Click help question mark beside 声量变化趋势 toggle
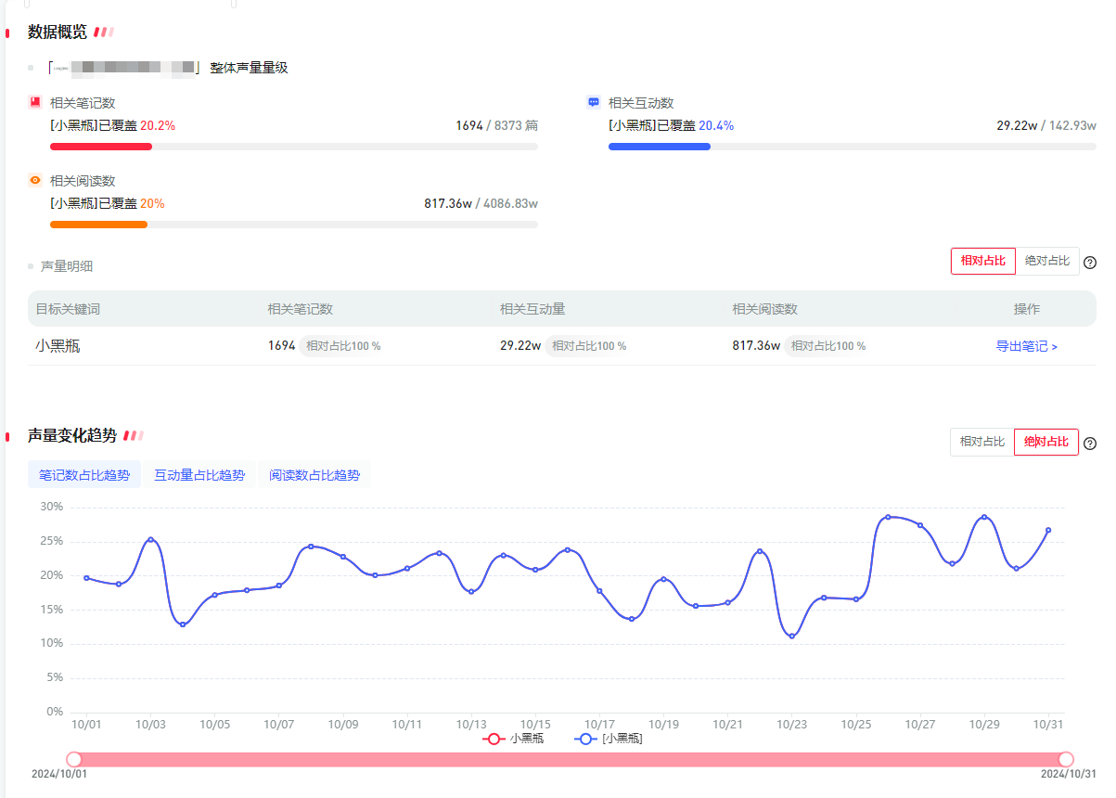 (x=1090, y=443)
